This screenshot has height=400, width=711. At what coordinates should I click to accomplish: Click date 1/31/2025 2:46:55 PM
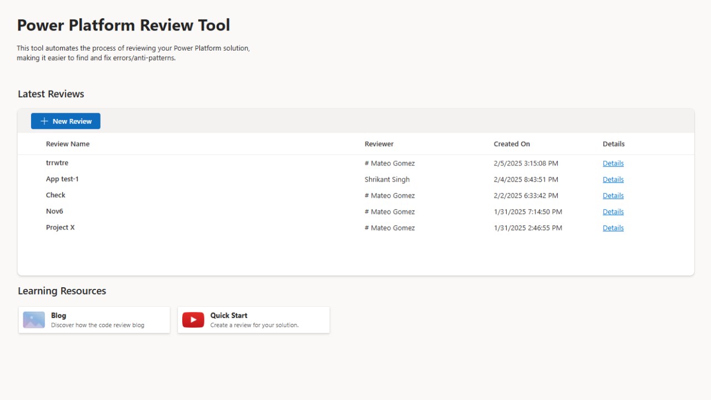click(528, 228)
